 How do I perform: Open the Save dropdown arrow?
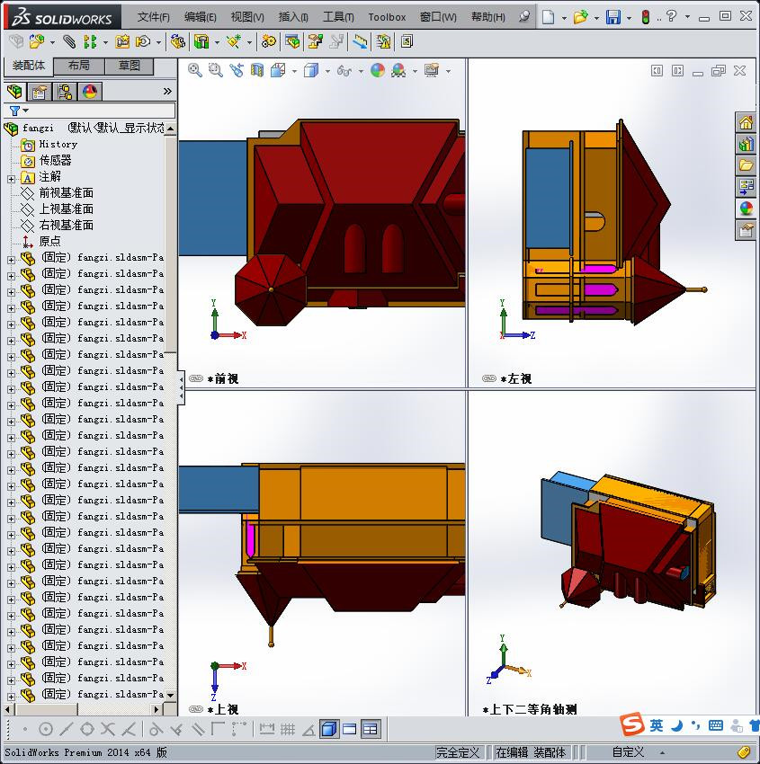click(x=629, y=18)
